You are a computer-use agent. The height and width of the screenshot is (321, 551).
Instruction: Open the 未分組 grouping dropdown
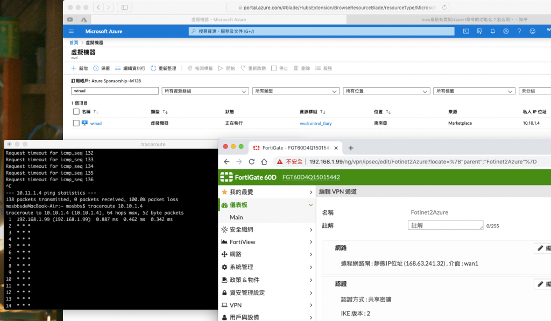535,91
